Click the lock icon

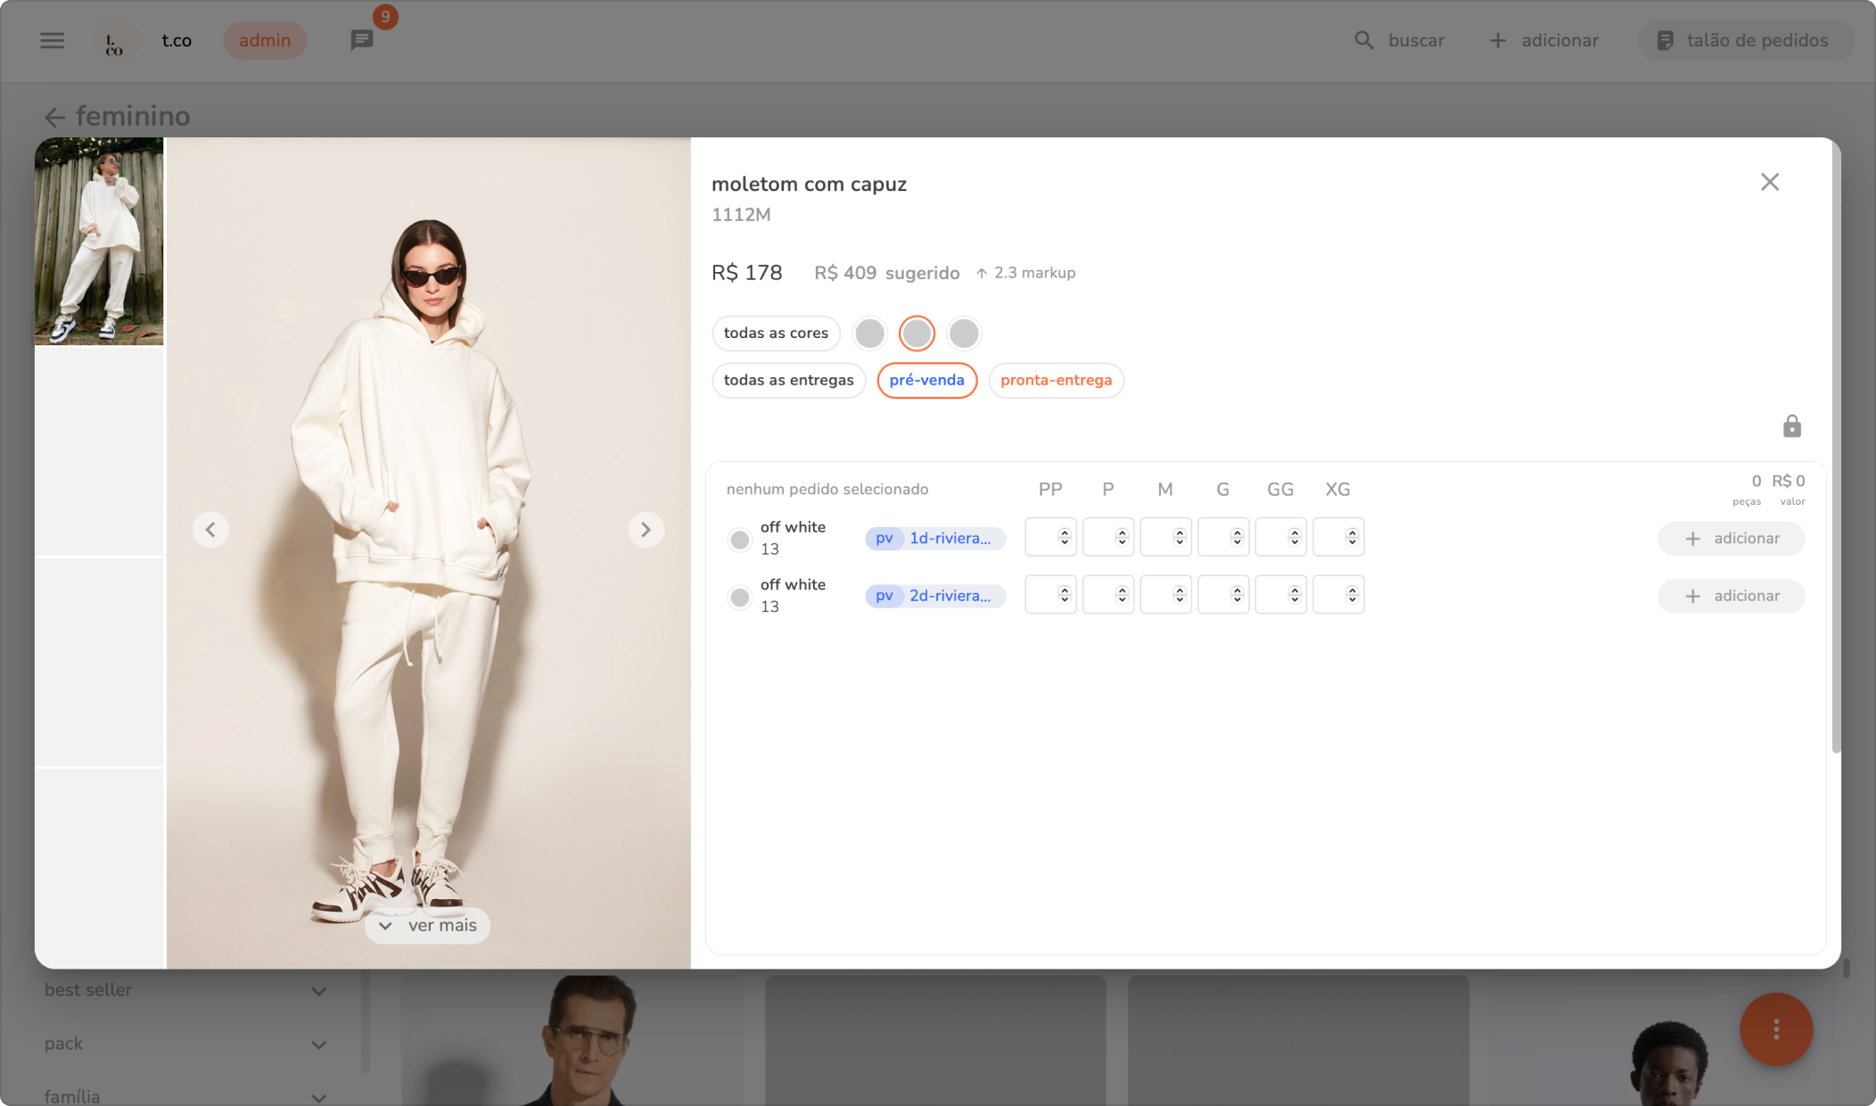[x=1792, y=426]
